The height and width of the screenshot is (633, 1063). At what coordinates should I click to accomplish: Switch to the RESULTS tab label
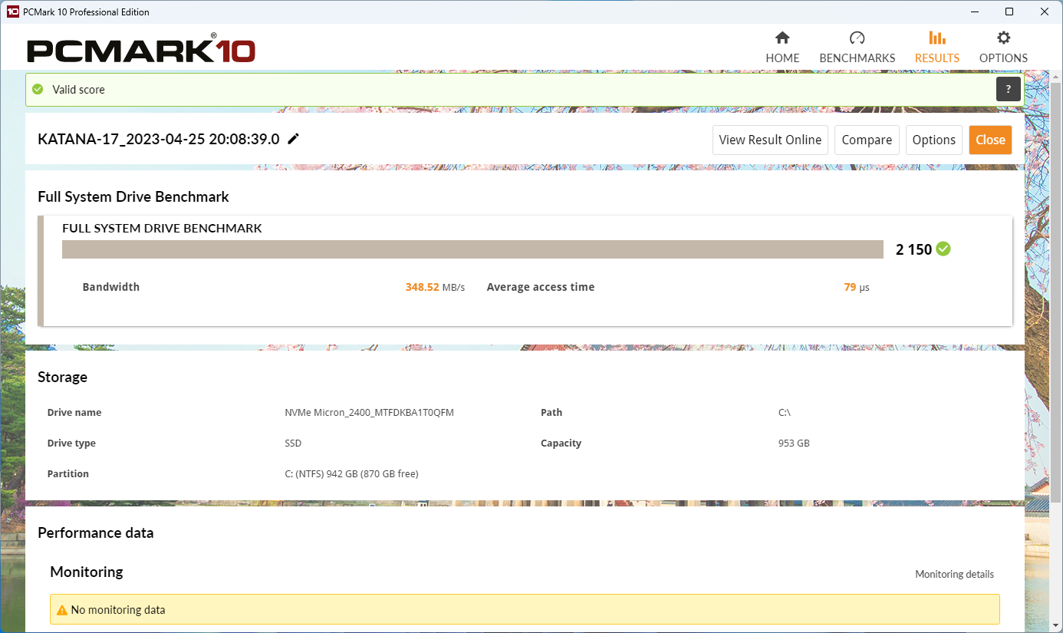click(937, 58)
